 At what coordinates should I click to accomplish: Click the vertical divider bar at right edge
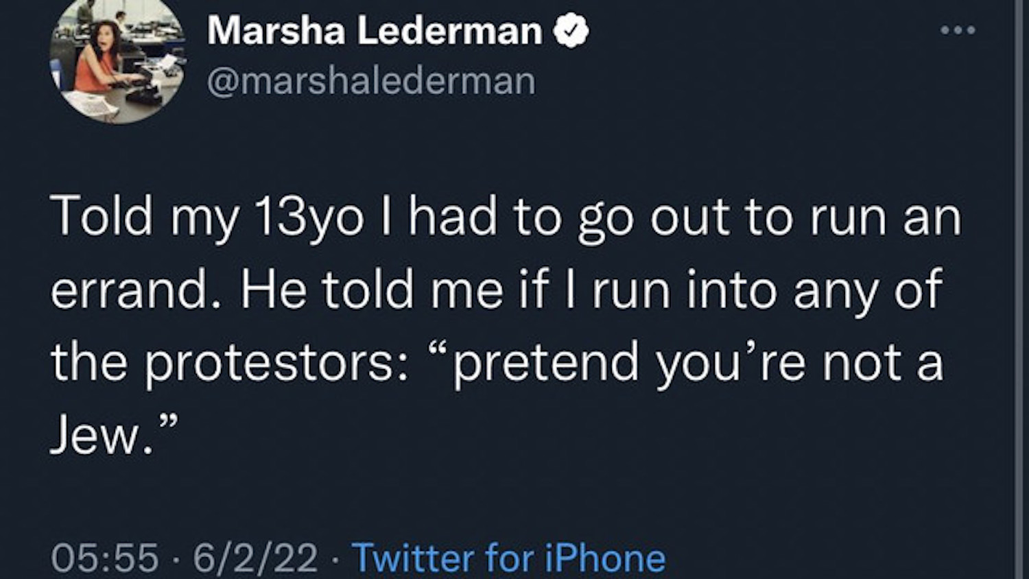click(1019, 288)
